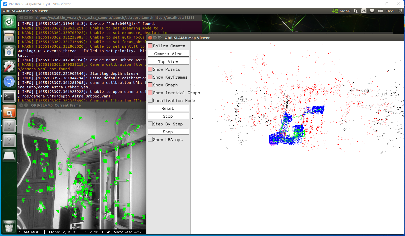The height and width of the screenshot is (236, 405).
Task: Open the session power gear menu
Action: click(x=400, y=11)
